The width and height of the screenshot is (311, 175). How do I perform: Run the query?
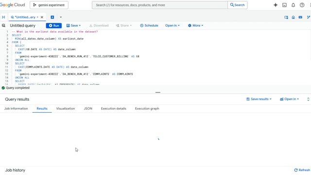pos(54,25)
